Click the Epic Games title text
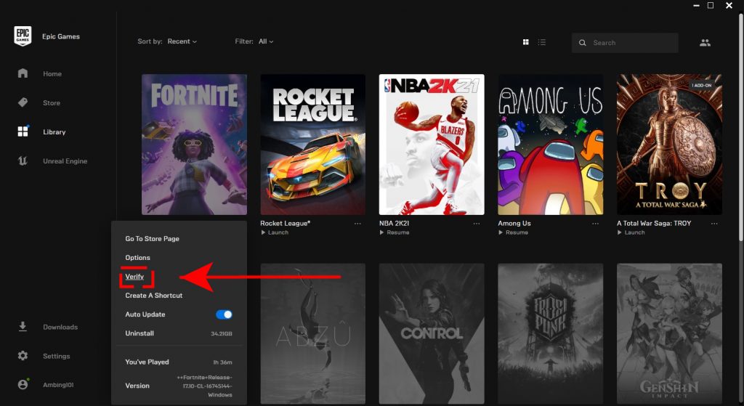 coord(61,36)
